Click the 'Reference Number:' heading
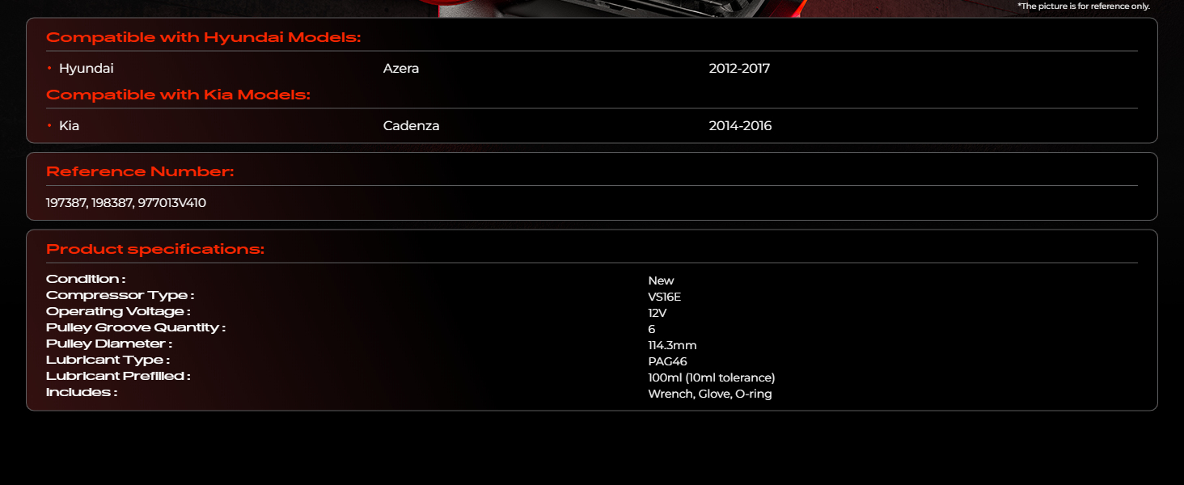The image size is (1184, 485). click(140, 171)
